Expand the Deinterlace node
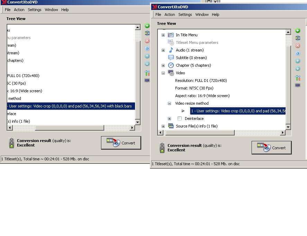Screen dimensions: 307x236 click(169, 119)
